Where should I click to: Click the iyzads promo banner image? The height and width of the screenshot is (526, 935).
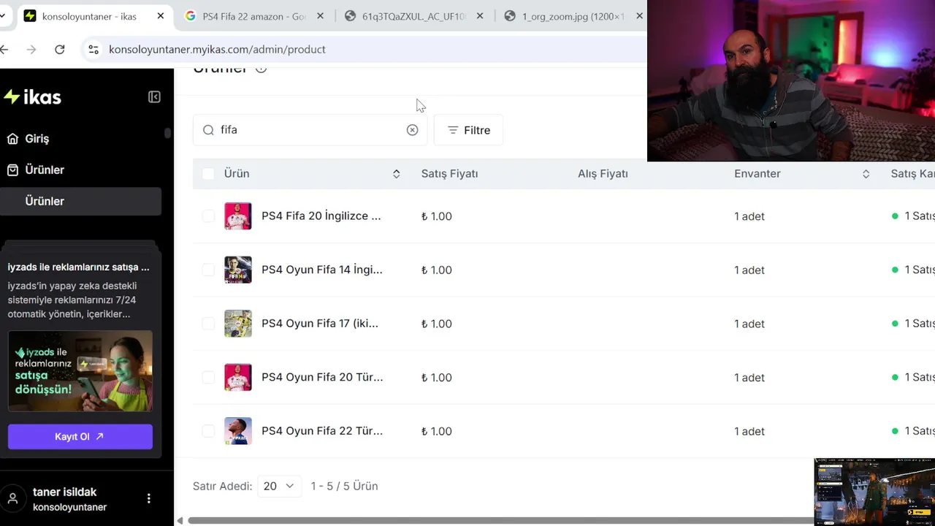pyautogui.click(x=80, y=371)
